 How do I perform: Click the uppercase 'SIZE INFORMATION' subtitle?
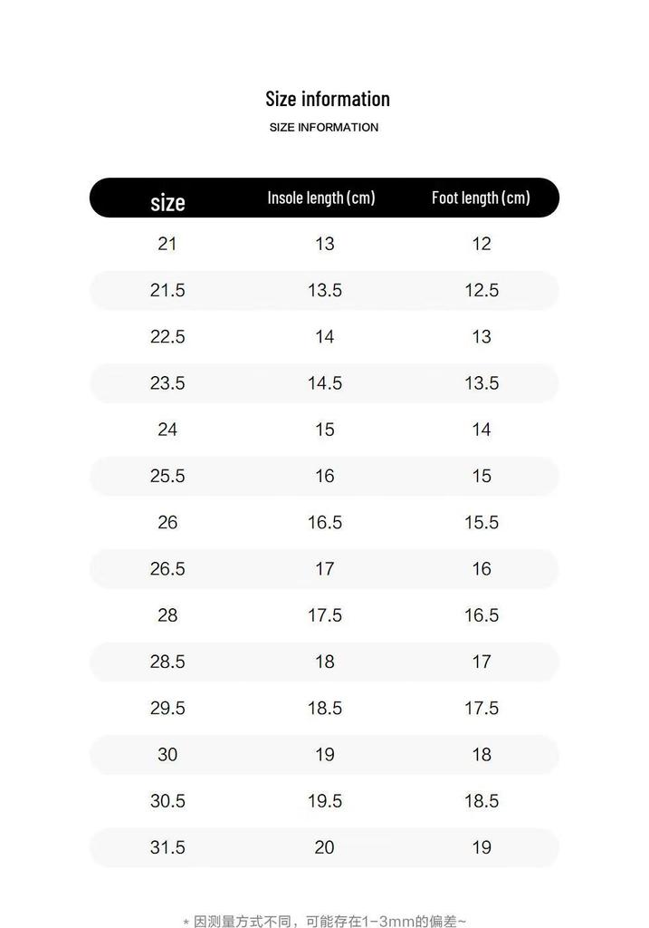[x=324, y=127]
